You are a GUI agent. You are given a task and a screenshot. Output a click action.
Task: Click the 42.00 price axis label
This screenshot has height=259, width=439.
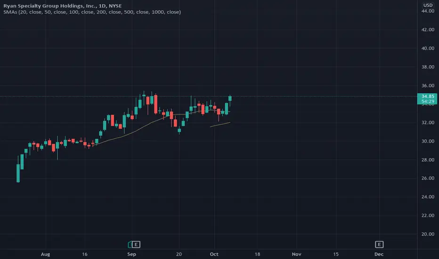pos(428,30)
